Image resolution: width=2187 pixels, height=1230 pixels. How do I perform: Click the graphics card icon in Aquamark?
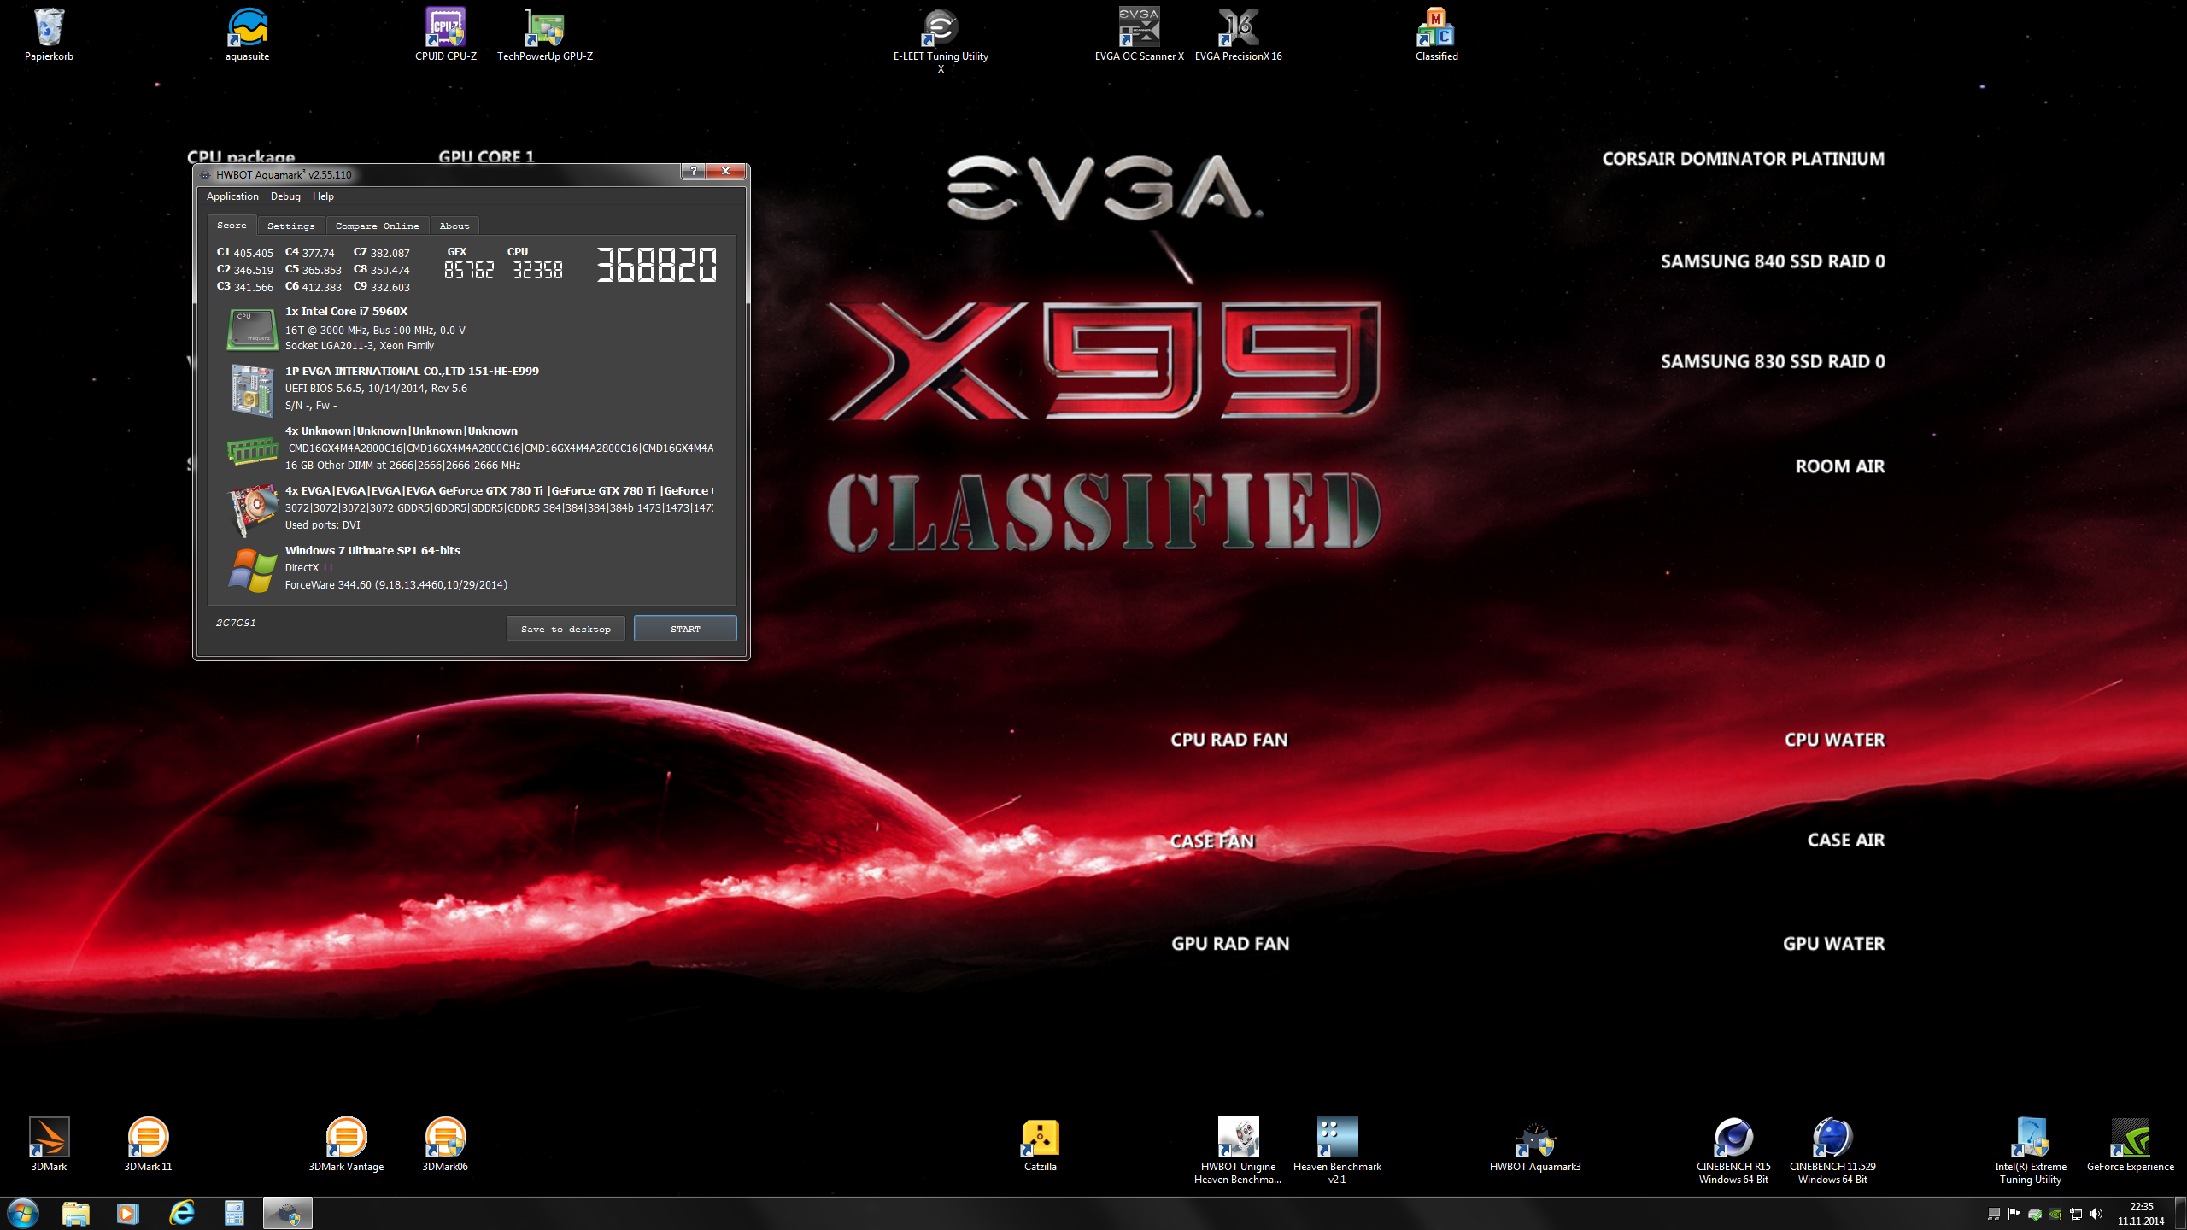(253, 509)
